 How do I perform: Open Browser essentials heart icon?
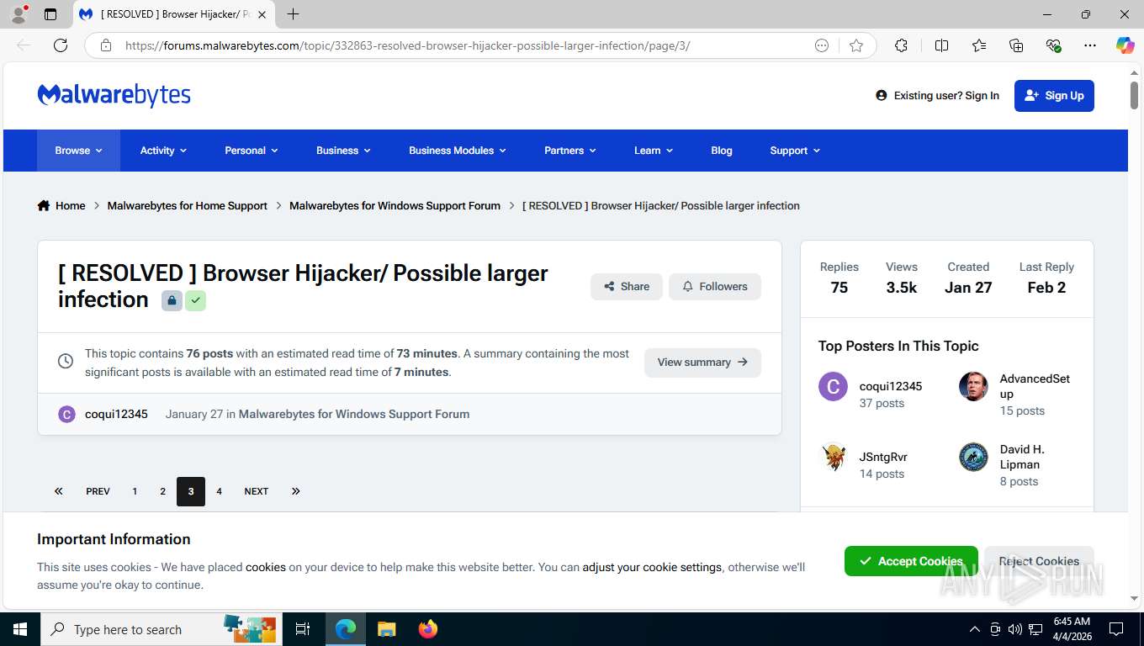pos(1053,45)
